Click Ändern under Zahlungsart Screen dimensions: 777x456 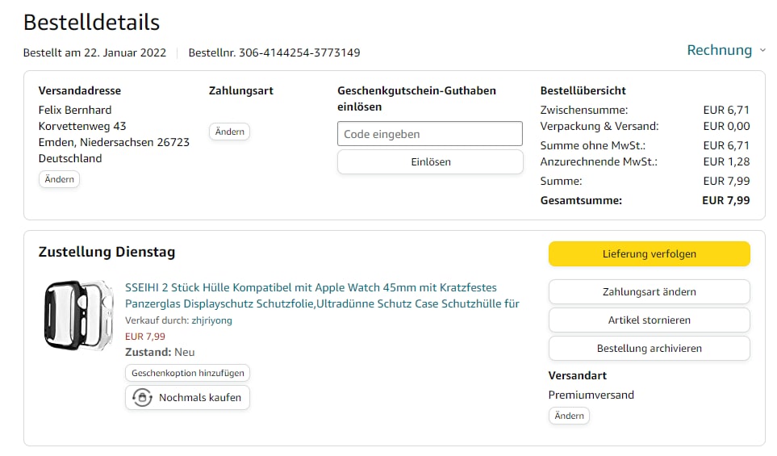pos(229,132)
